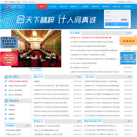Open the 从业管理 navigation item
The image size is (137, 137).
(x=84, y=6)
